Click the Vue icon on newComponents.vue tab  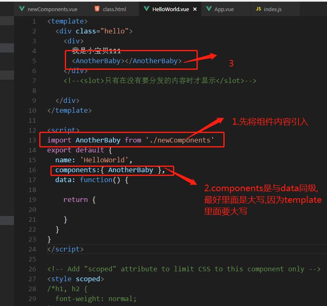coord(22,9)
